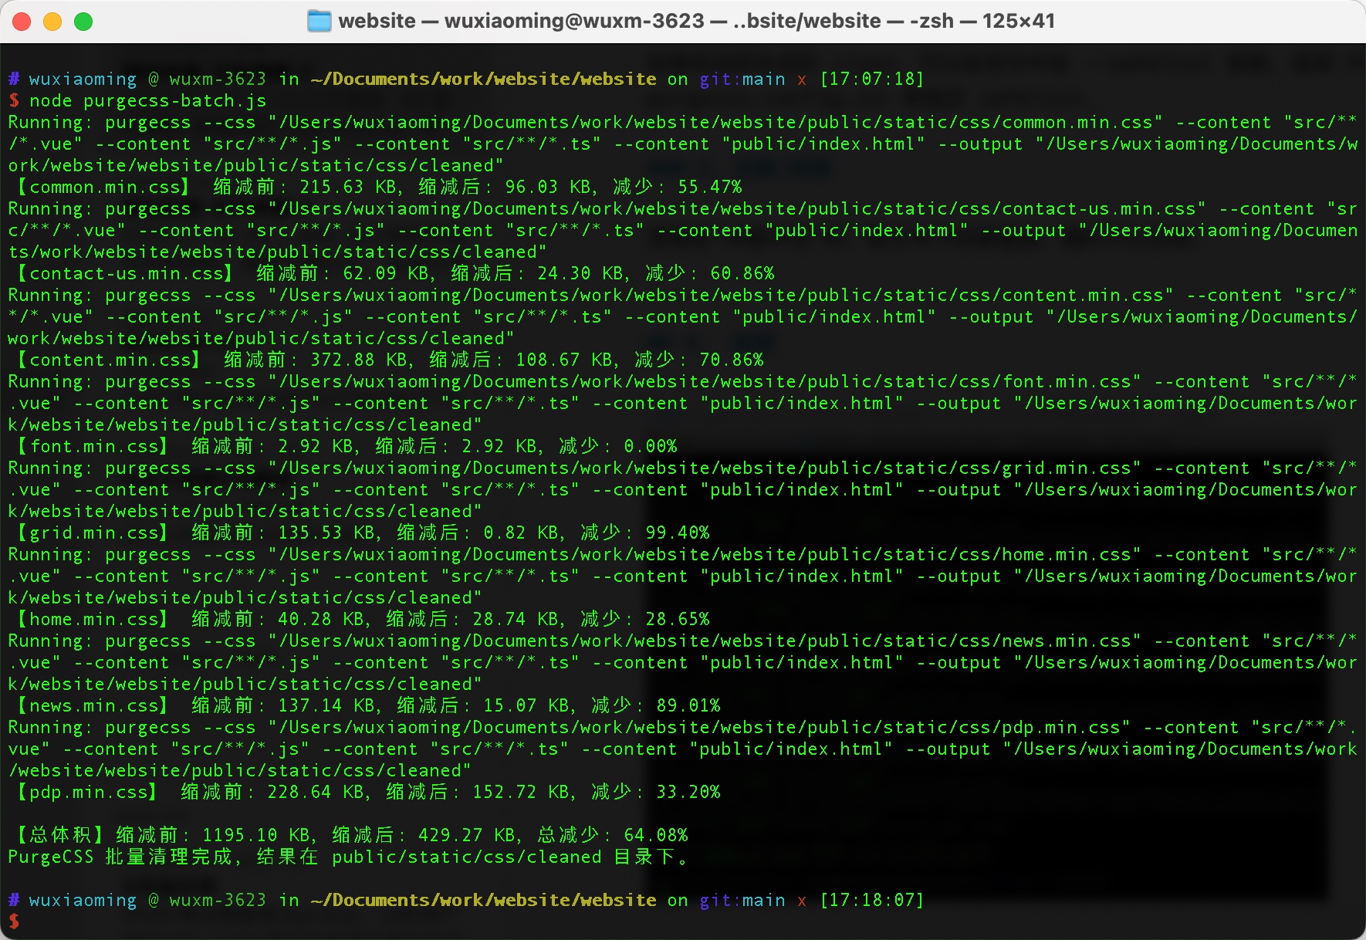Click the command 'node purgecss-batch.js'

(148, 101)
